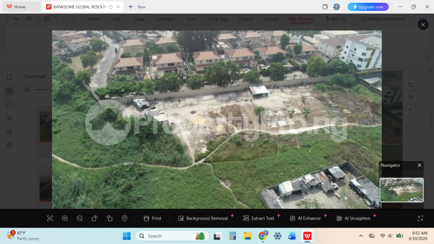Click the crop icon on right panel

point(411,85)
